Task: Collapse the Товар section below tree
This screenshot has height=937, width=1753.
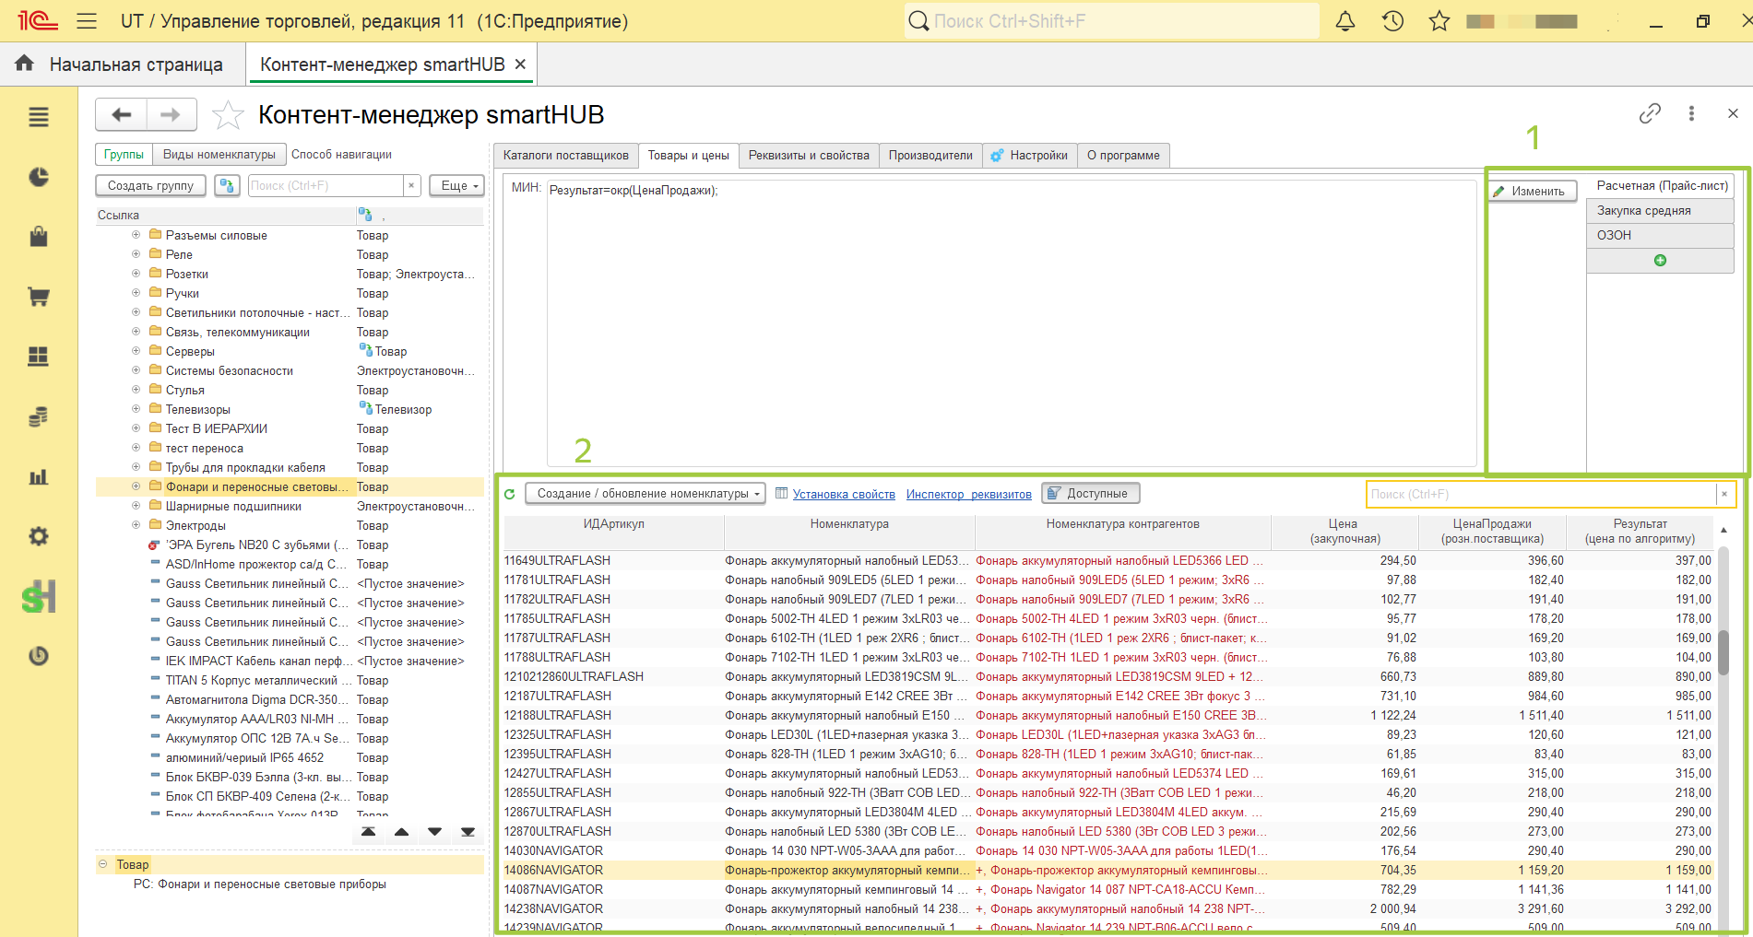Action: [102, 864]
